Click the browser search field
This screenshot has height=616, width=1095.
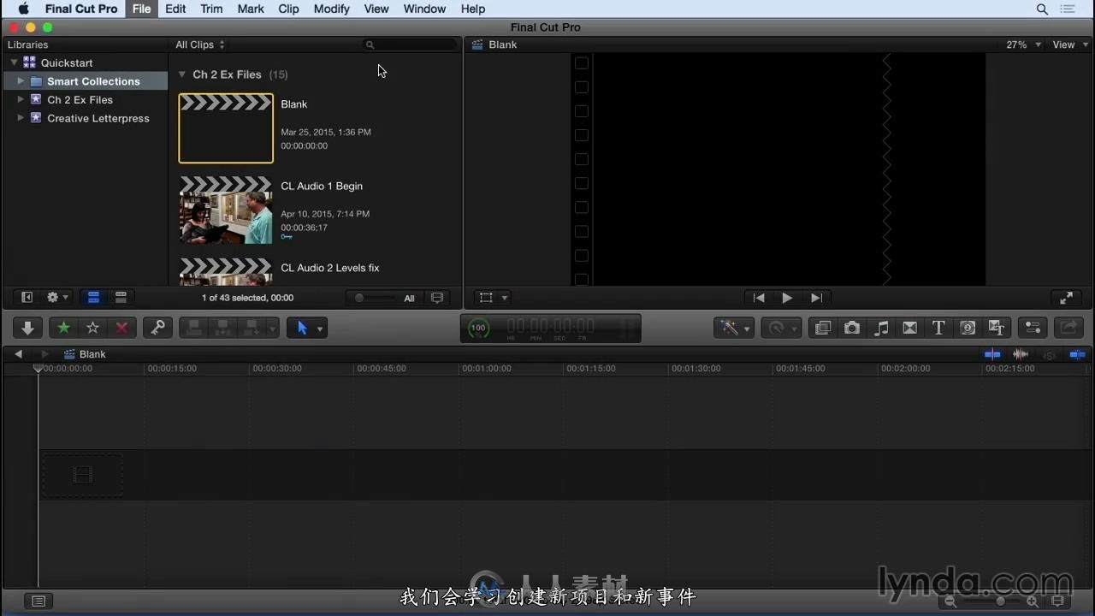point(411,44)
